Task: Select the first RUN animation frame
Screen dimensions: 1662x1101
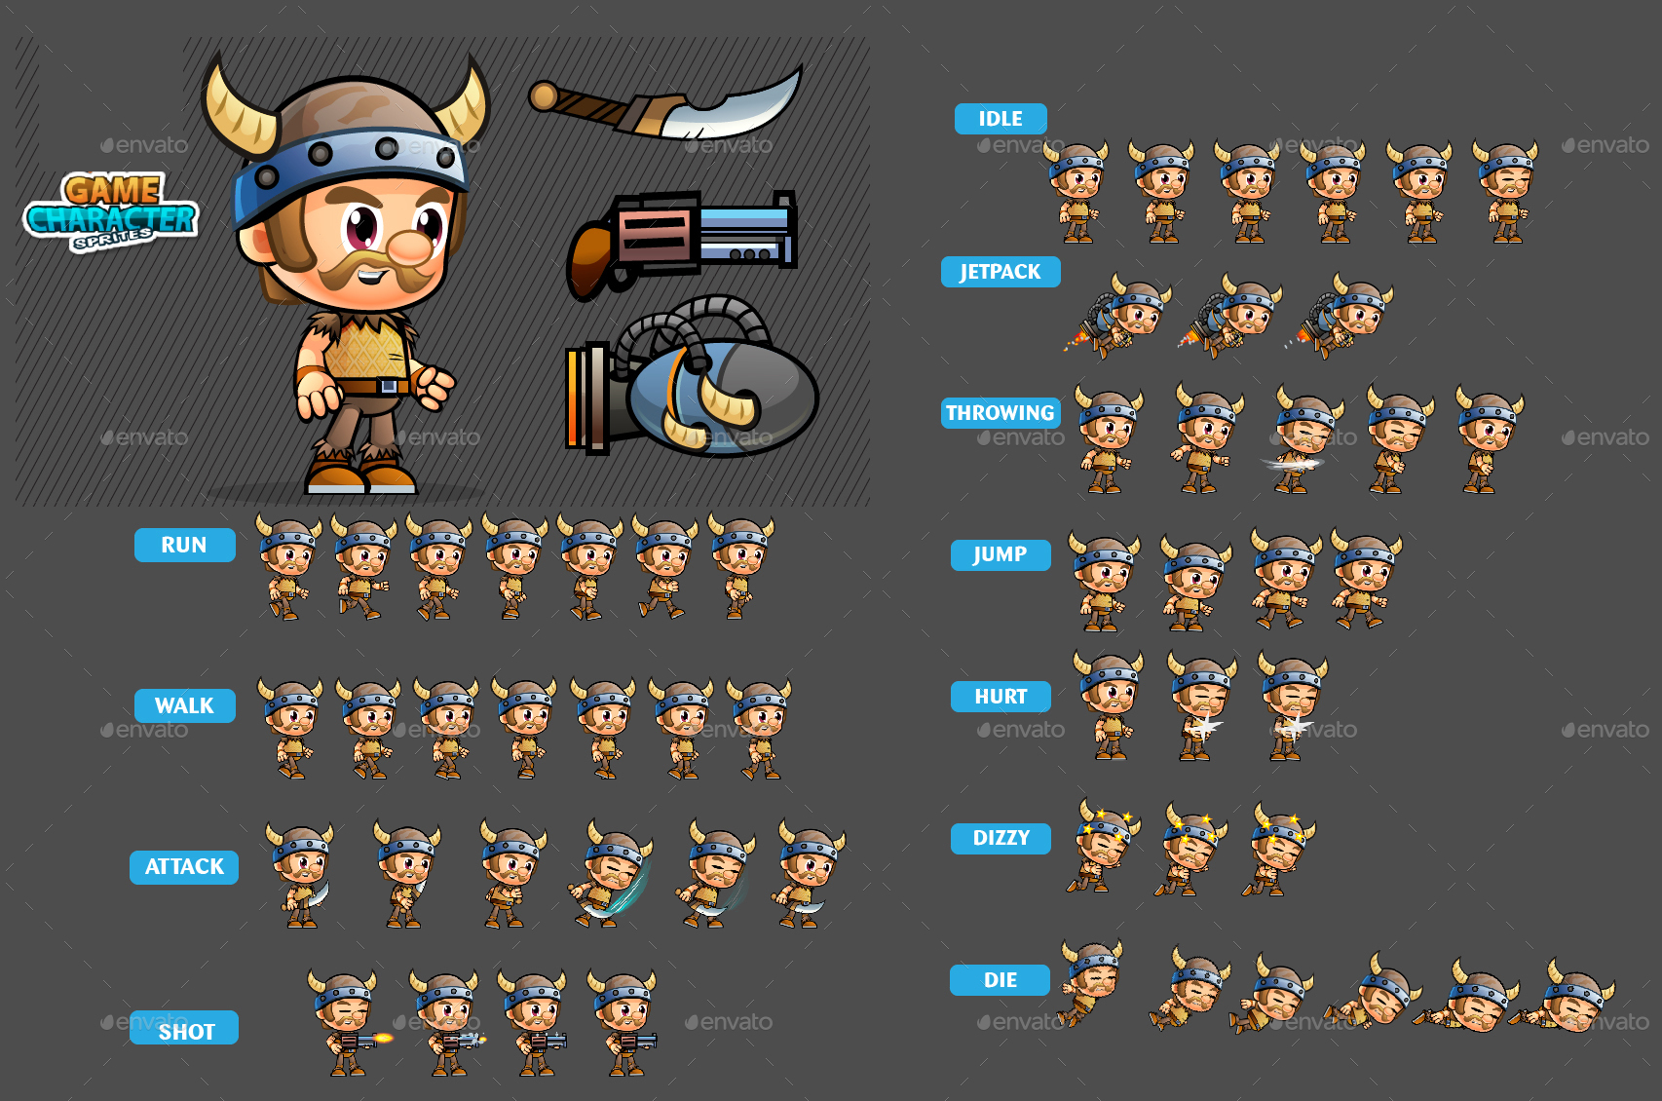Action: 283,570
